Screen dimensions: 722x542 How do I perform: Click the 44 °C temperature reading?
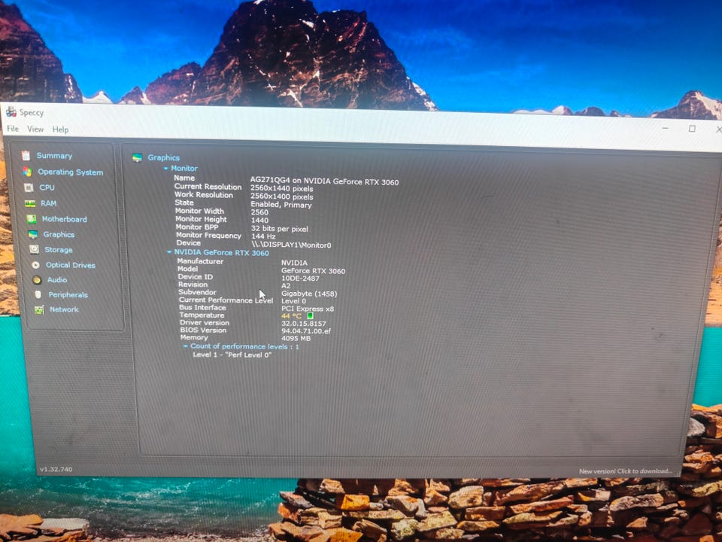(291, 316)
